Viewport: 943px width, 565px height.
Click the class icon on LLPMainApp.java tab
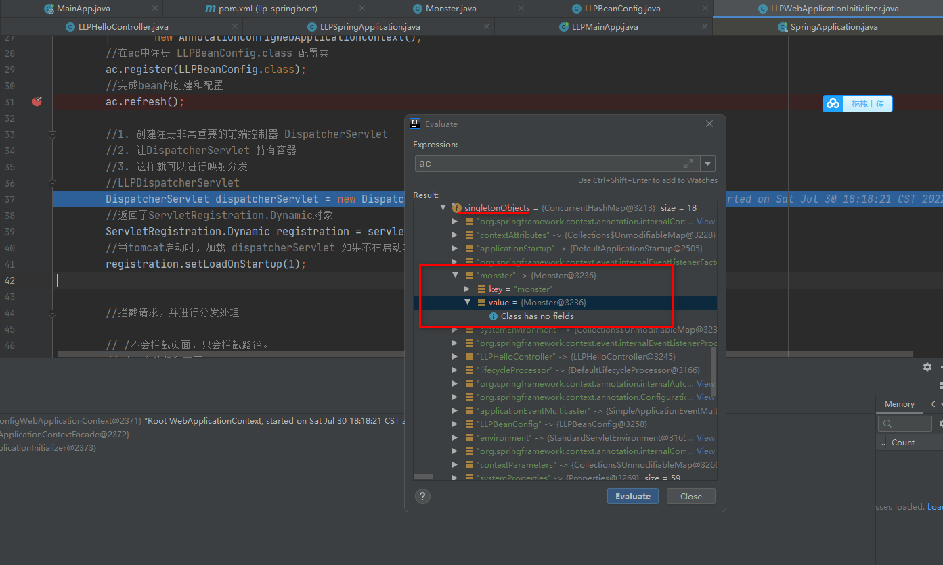point(564,27)
